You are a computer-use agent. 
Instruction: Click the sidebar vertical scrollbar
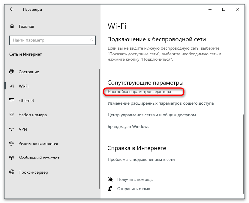[x=100, y=129]
